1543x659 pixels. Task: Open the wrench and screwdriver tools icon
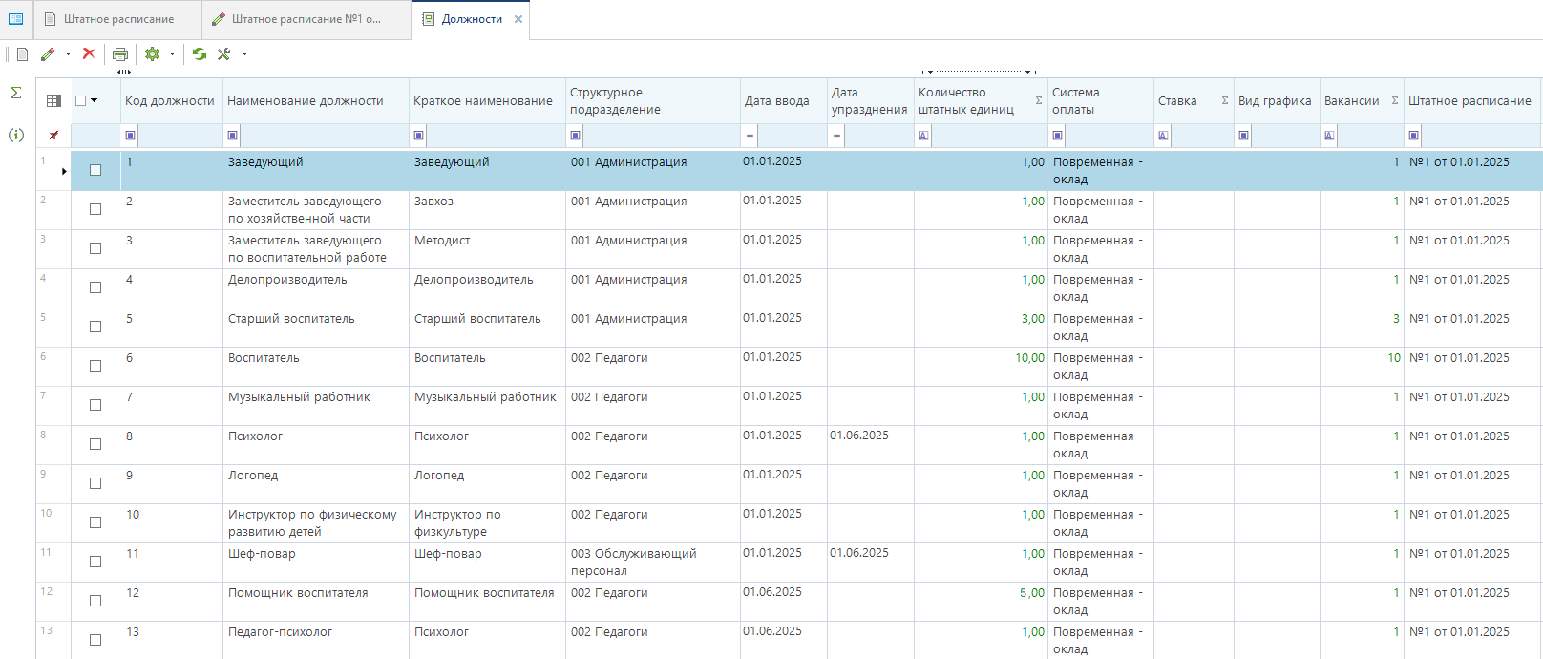224,54
